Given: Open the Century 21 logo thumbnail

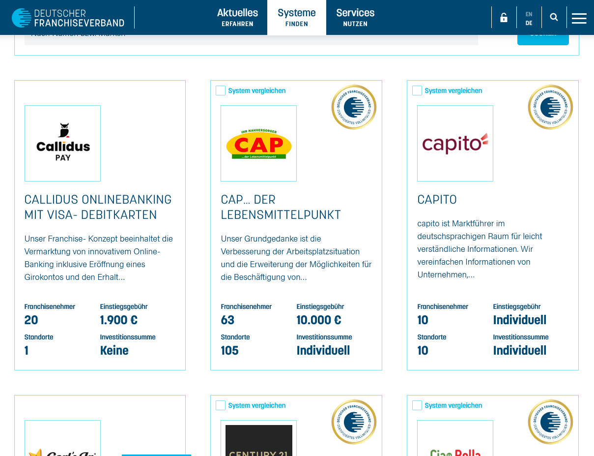Looking at the screenshot, I should click(258, 438).
